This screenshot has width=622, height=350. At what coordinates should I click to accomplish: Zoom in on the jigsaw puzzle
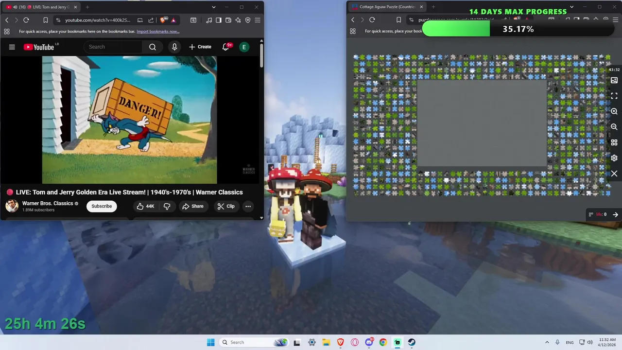pos(614,111)
